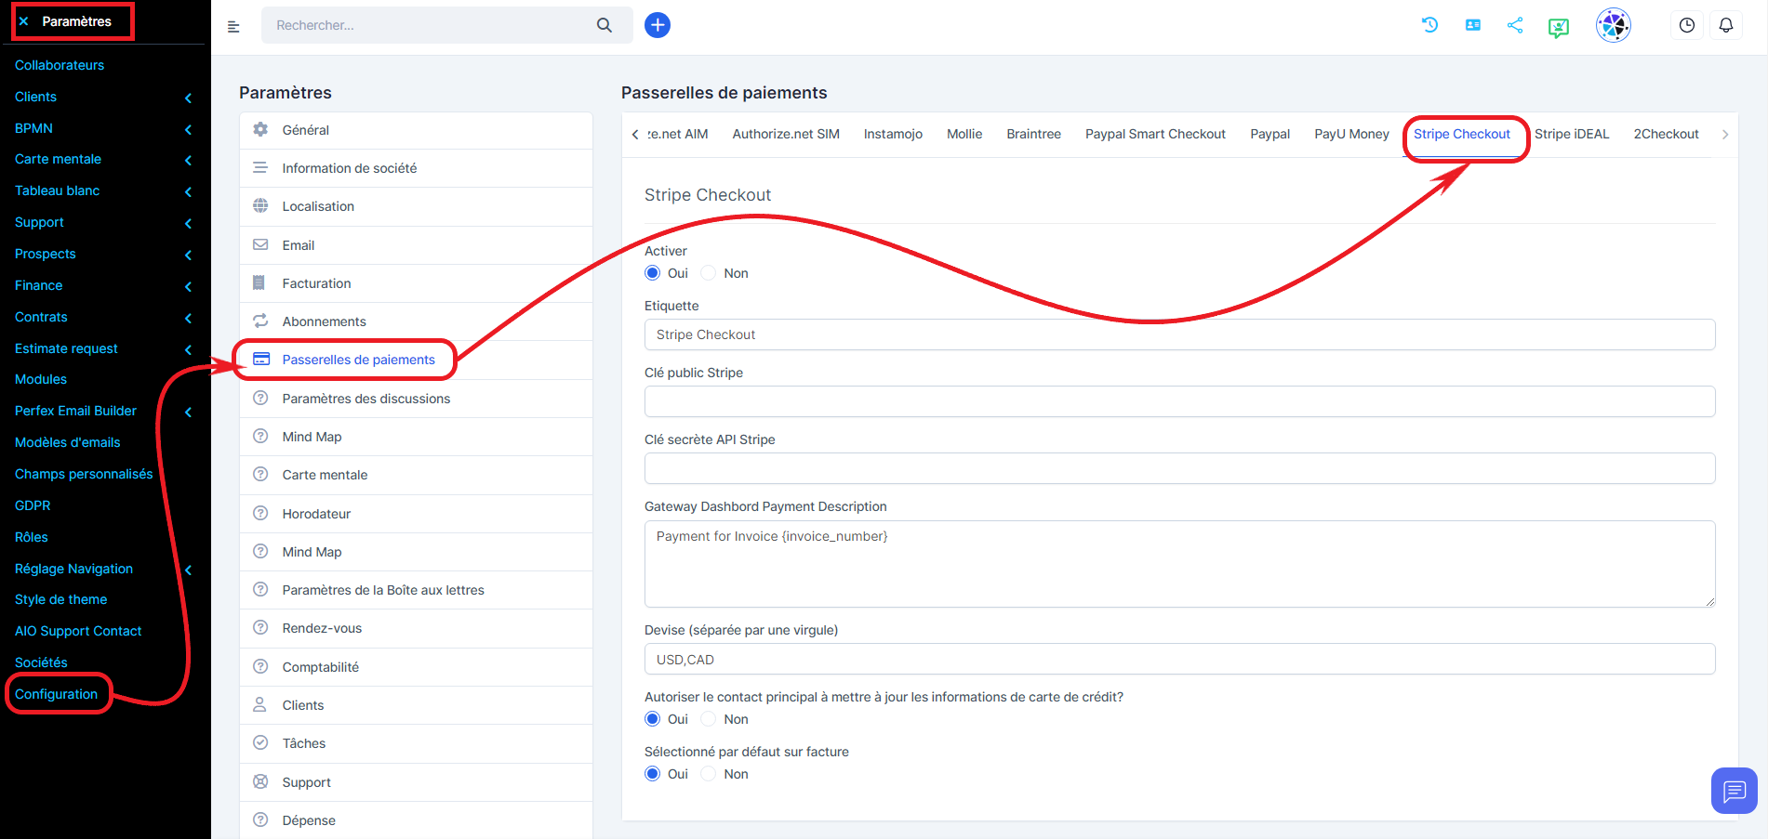Open the history icon in top bar
This screenshot has height=839, width=1768.
click(1429, 25)
